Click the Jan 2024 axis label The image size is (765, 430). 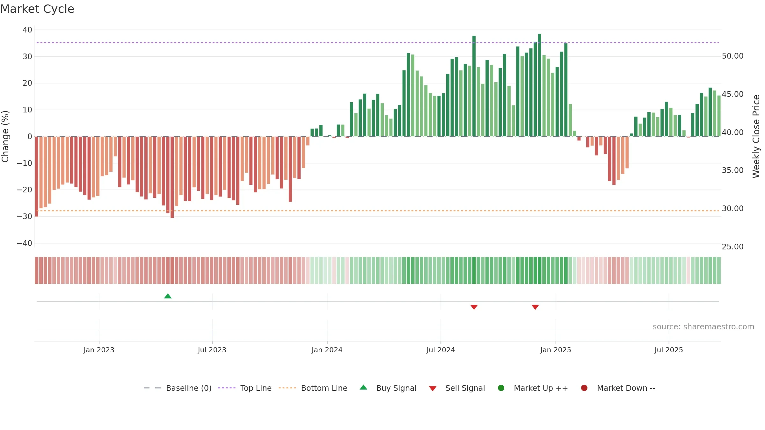327,350
